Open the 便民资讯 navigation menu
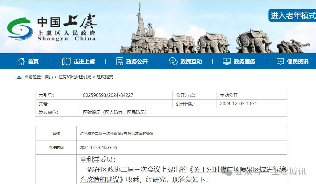The image size is (316, 184). (298, 61)
